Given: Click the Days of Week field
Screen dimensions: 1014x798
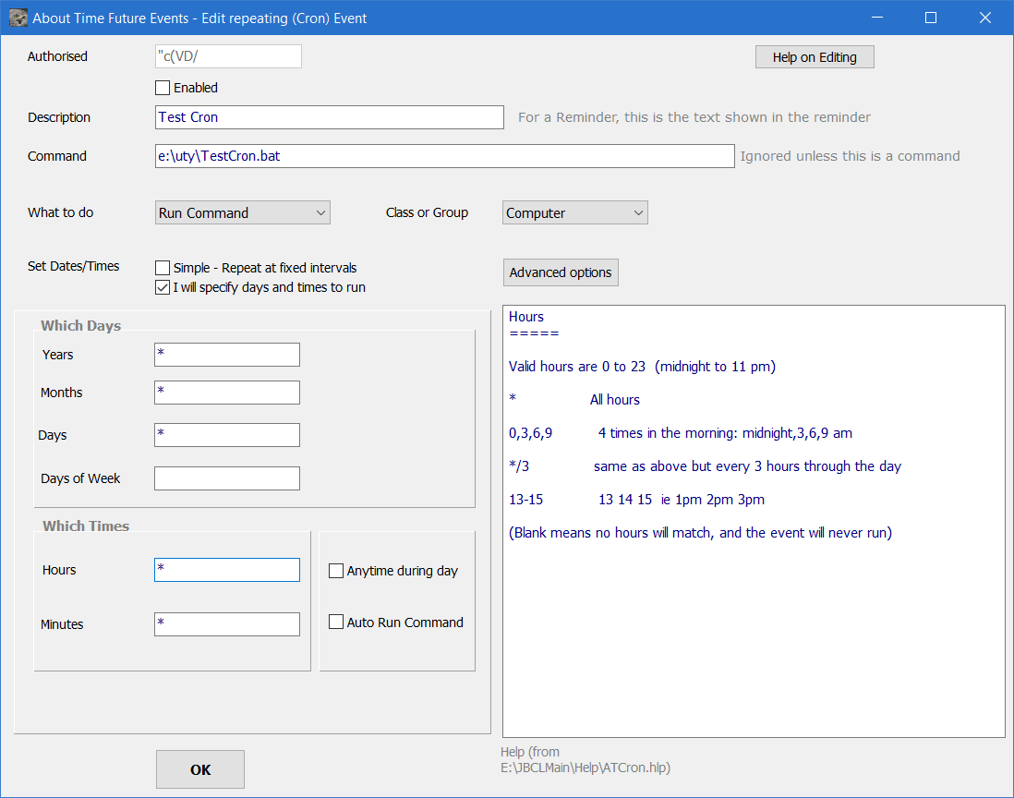Looking at the screenshot, I should [x=226, y=478].
